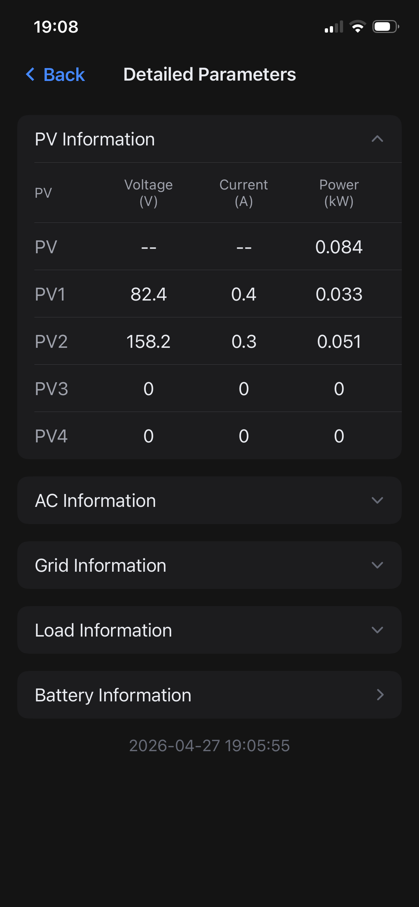419x907 pixels.
Task: Tap the Detailed Parameters page title
Action: click(209, 75)
